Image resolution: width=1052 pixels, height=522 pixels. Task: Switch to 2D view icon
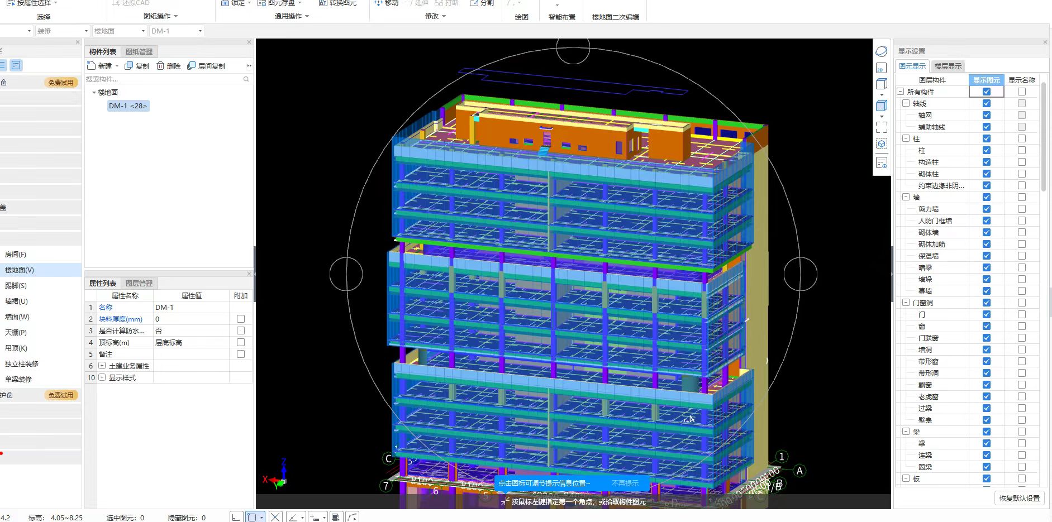click(x=881, y=68)
